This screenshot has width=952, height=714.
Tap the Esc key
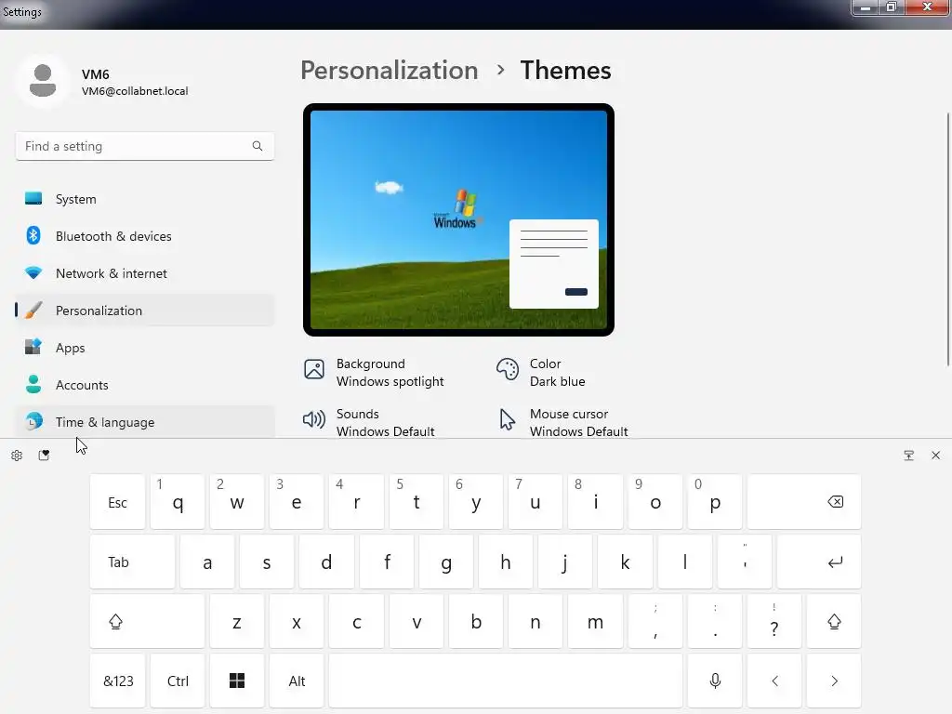click(x=117, y=502)
